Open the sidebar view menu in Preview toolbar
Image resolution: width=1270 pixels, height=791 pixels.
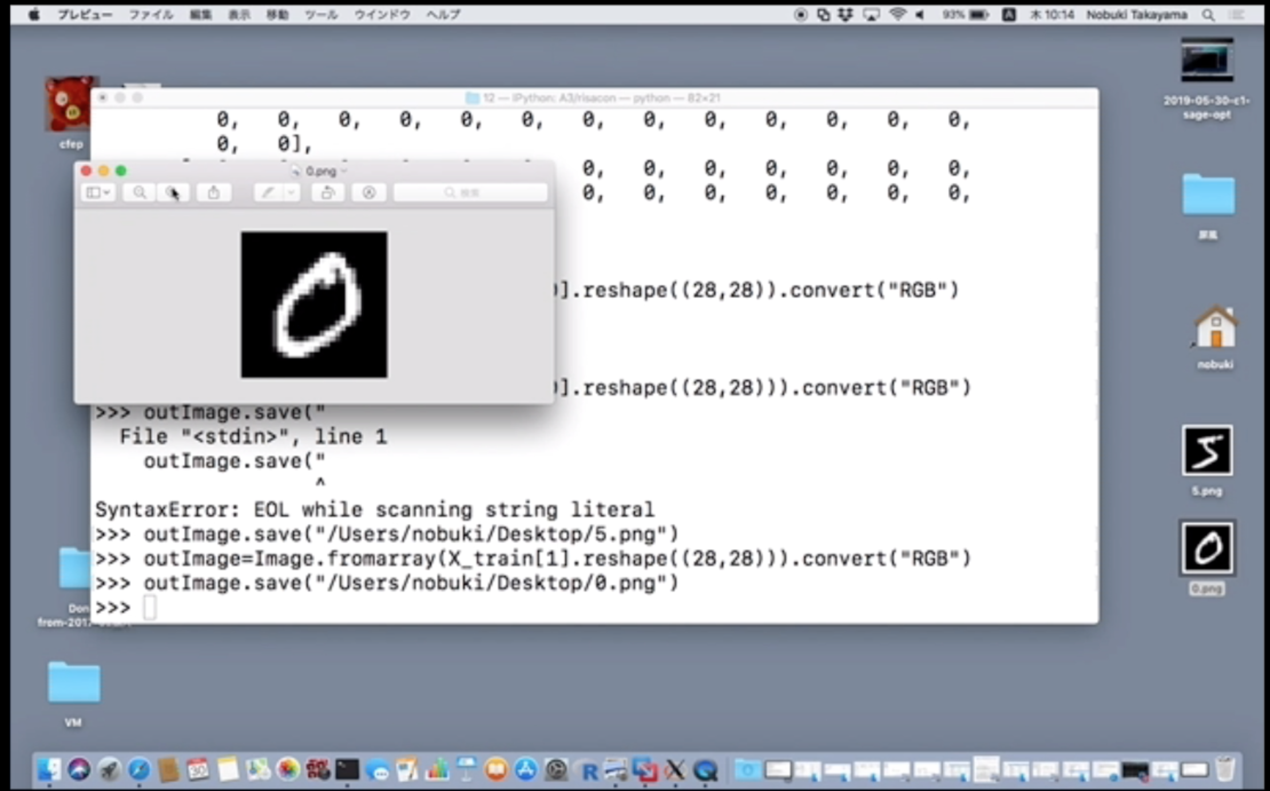click(98, 193)
